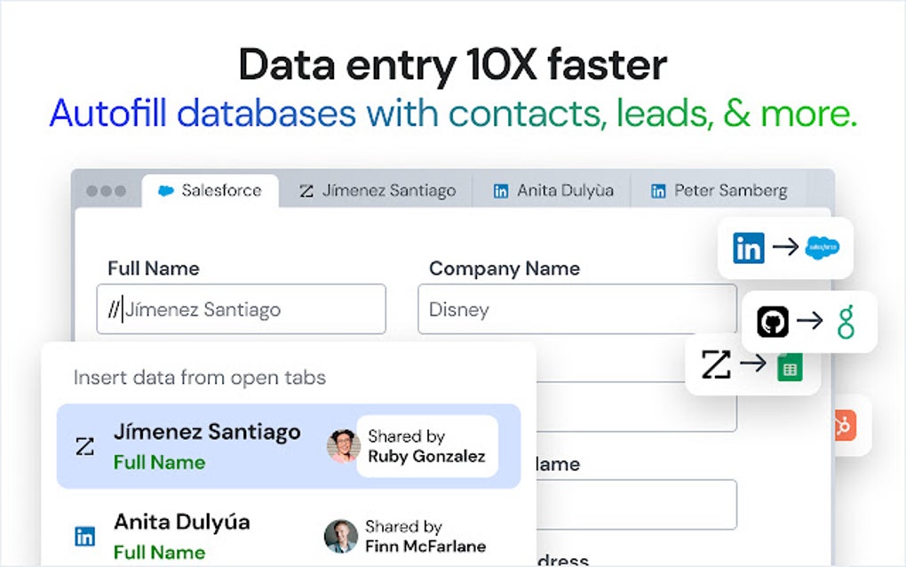
Task: Click the Shared by Ruby Gonzalez badge
Action: click(427, 446)
